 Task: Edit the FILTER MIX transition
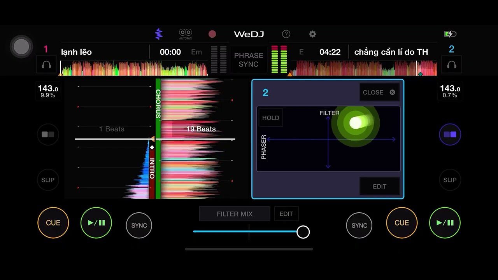(286, 214)
